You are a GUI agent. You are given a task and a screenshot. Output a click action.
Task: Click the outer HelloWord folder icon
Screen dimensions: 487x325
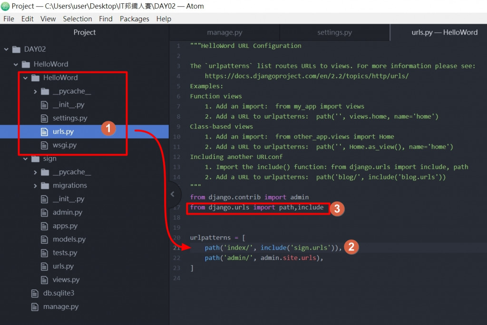[26, 65]
